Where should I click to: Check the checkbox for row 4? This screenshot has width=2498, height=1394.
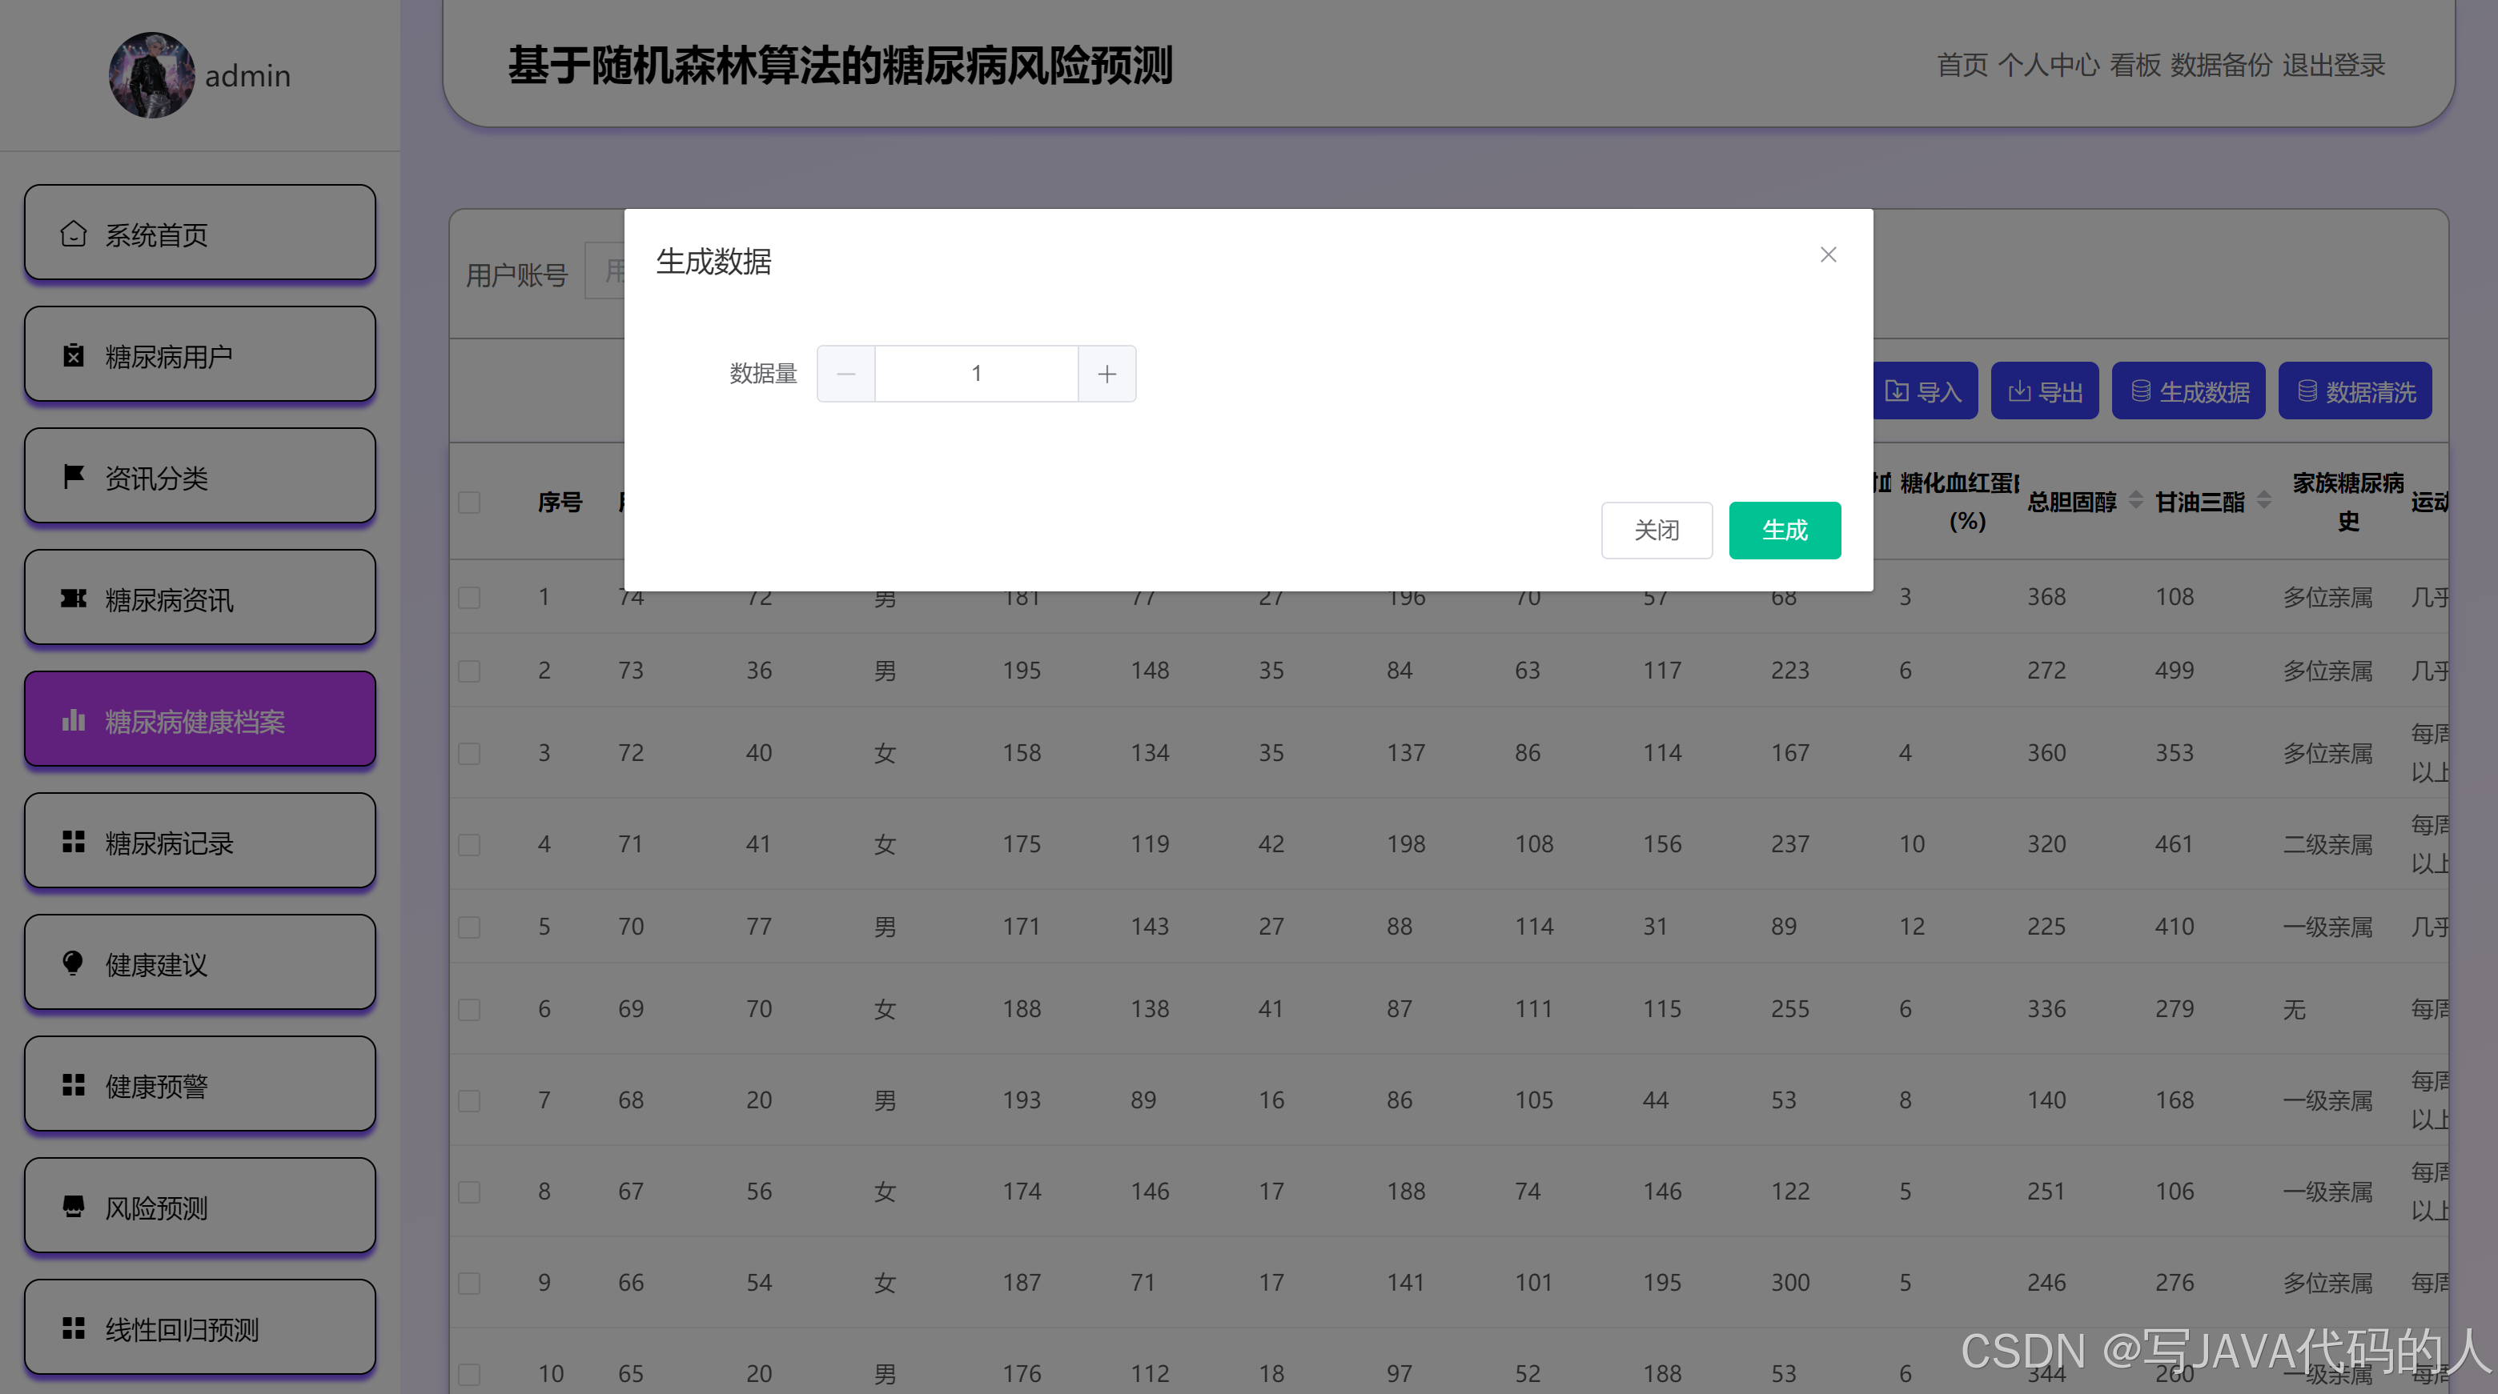(x=469, y=844)
